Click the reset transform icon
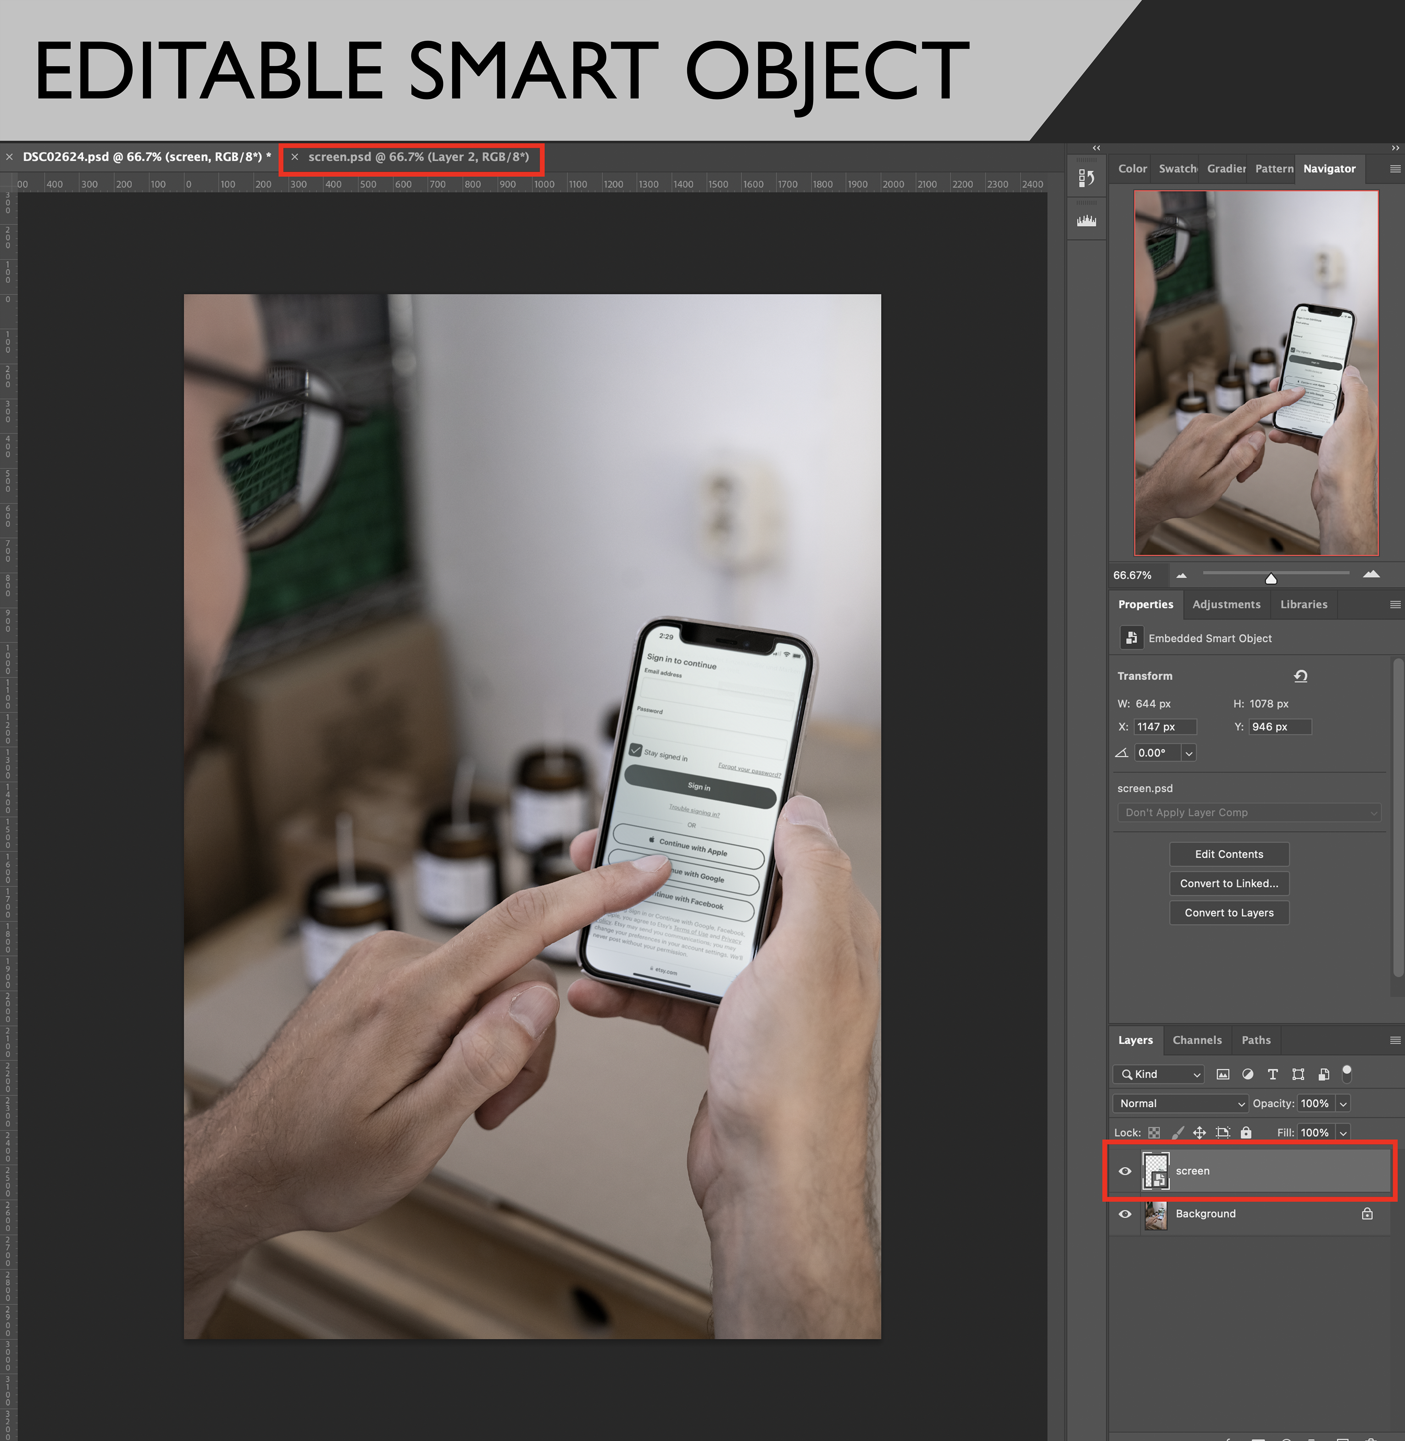The width and height of the screenshot is (1405, 1441). tap(1300, 676)
